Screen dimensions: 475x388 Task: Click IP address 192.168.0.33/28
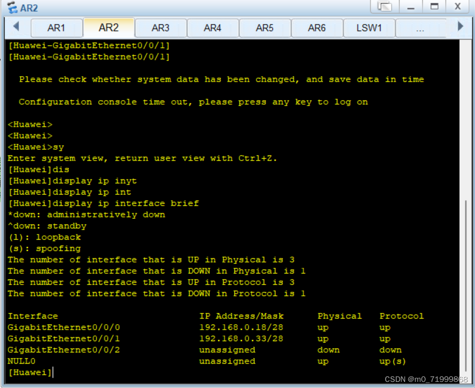click(241, 339)
